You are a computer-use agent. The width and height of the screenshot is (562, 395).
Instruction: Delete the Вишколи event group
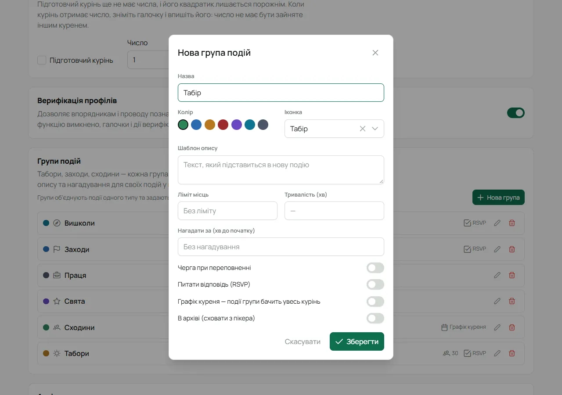point(512,223)
